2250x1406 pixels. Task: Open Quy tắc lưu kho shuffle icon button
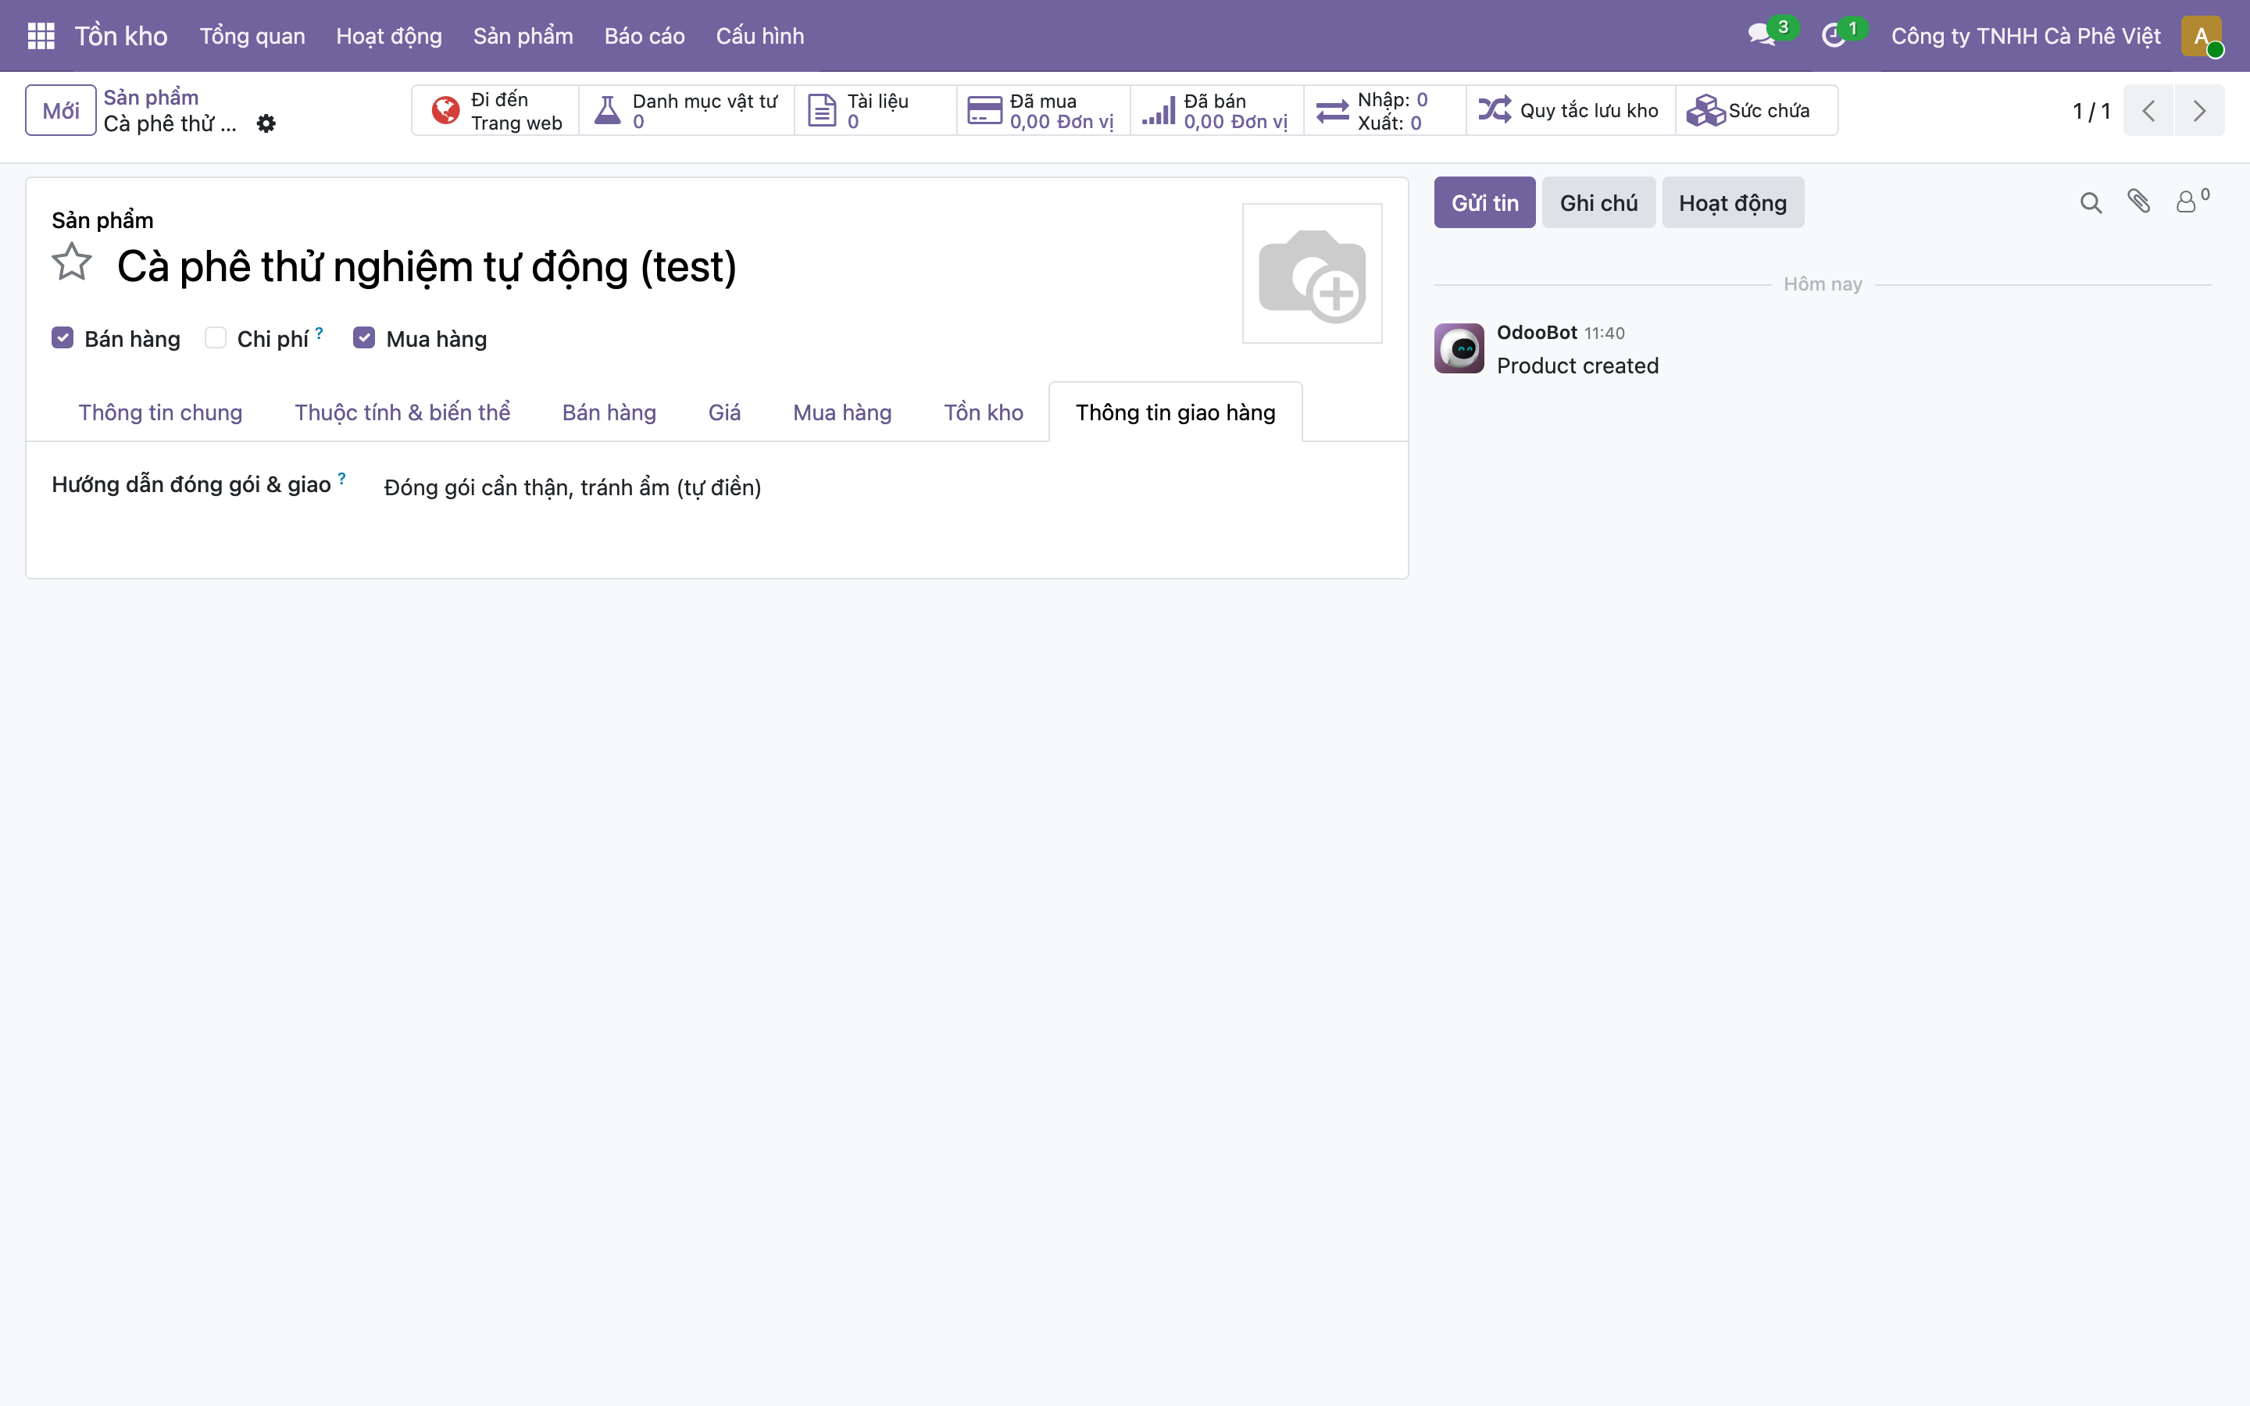[1570, 111]
